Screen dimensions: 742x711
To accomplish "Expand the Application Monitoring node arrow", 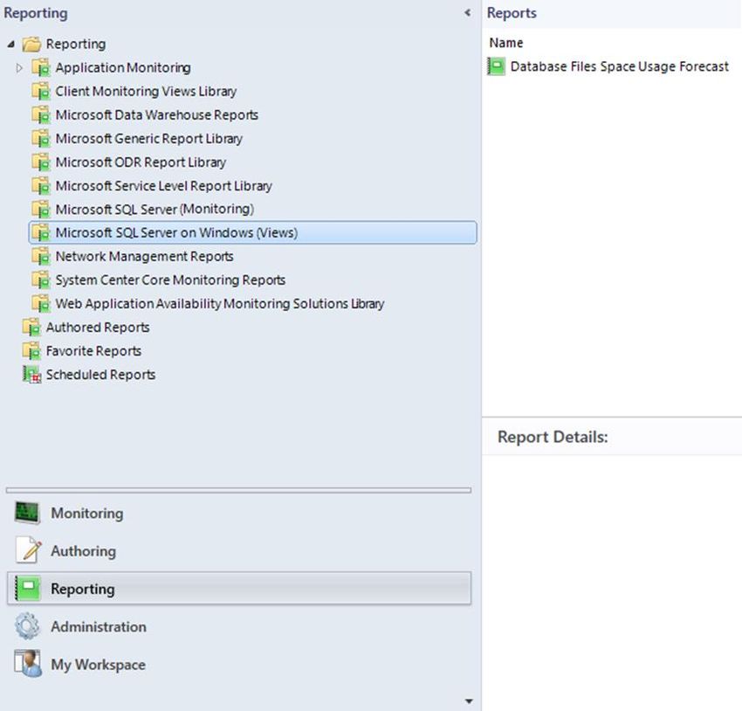I will (19, 68).
